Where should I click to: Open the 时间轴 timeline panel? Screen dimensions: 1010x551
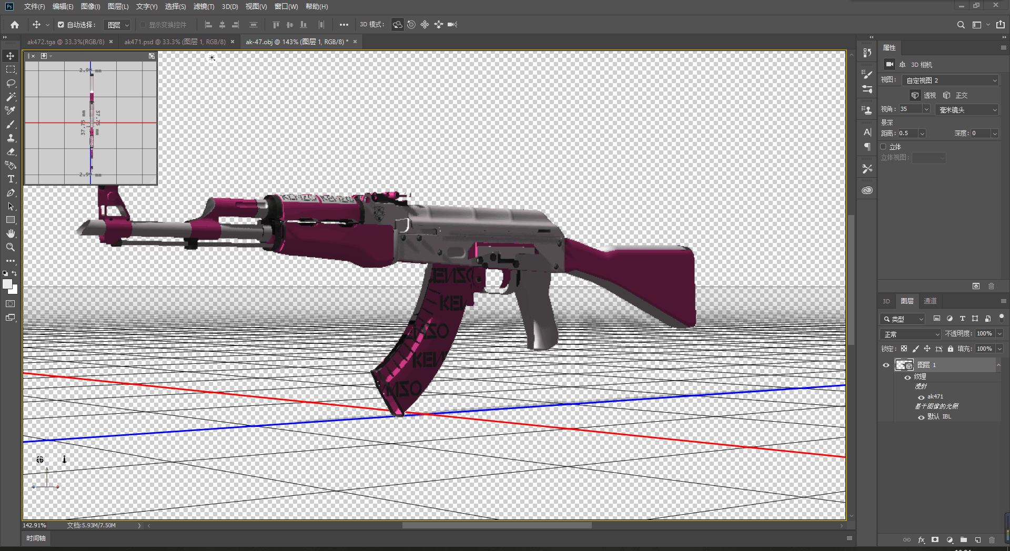pyautogui.click(x=36, y=538)
